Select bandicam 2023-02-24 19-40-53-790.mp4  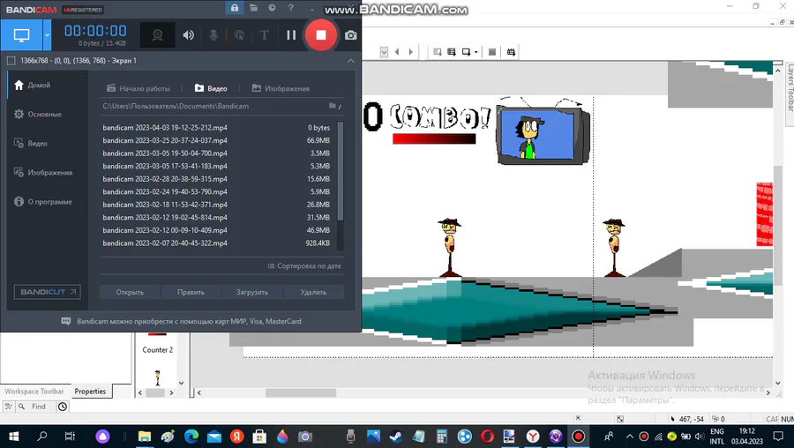tap(216, 192)
